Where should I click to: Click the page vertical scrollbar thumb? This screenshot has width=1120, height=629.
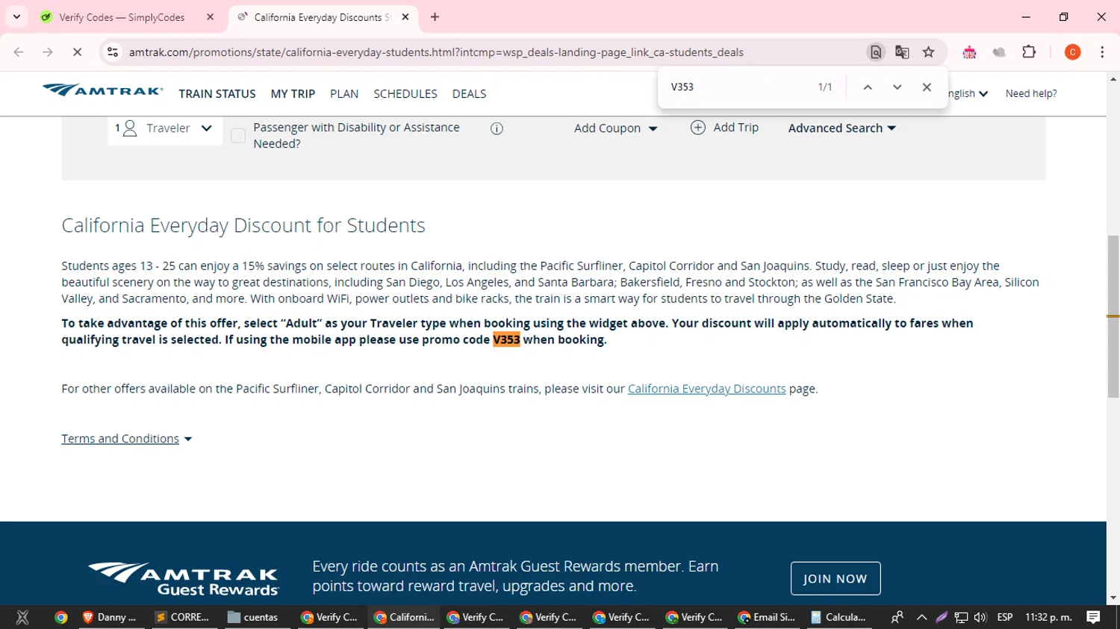(1113, 316)
